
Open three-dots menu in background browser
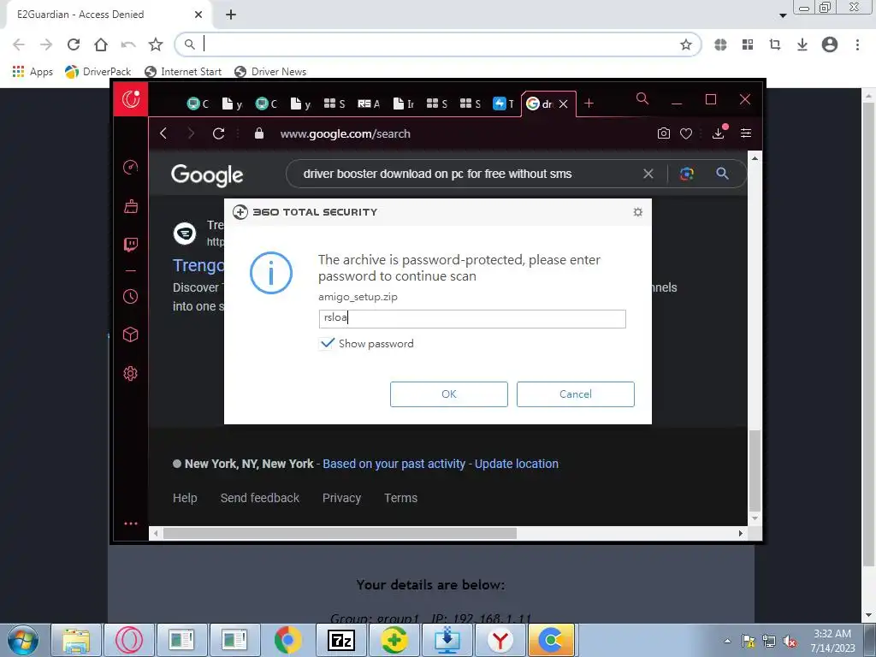[x=857, y=44]
